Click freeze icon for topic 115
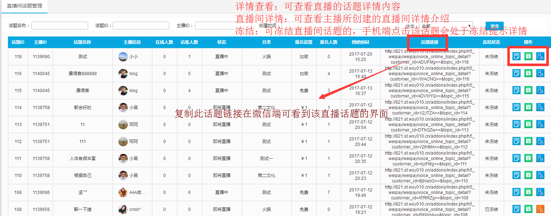 coord(540,90)
